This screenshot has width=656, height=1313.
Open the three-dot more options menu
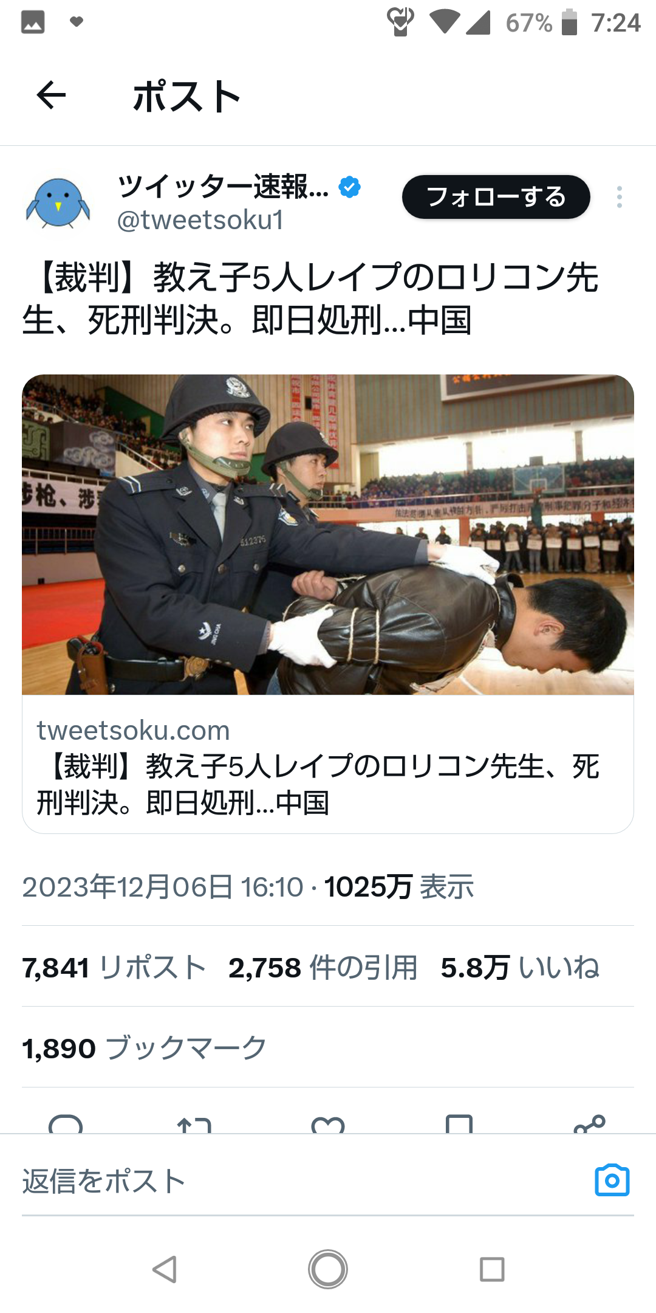point(619,197)
